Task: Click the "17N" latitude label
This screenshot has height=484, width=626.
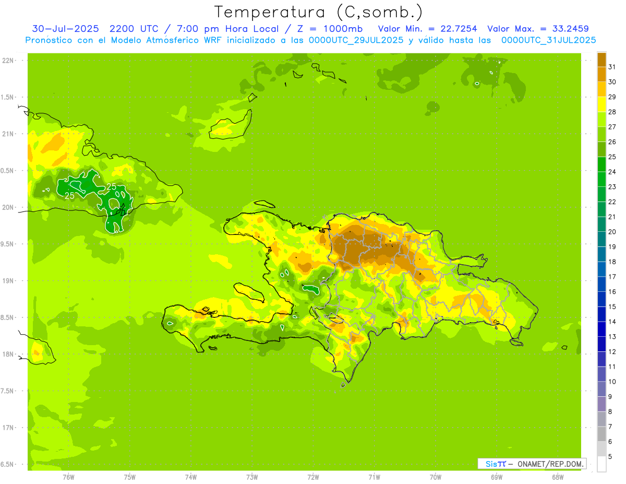Action: [7, 428]
